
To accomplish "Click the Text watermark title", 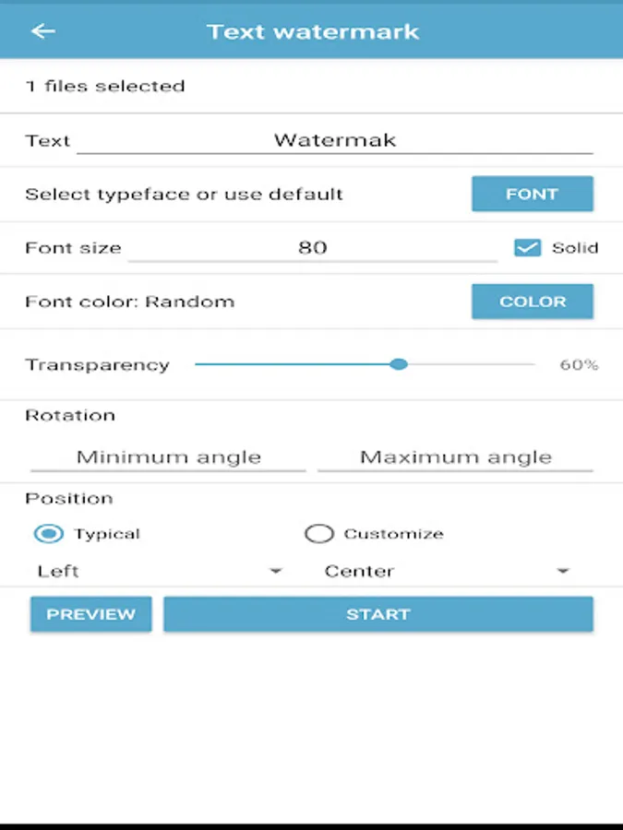I will [x=313, y=31].
